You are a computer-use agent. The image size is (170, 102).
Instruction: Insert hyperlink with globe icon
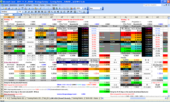coord(57,8)
